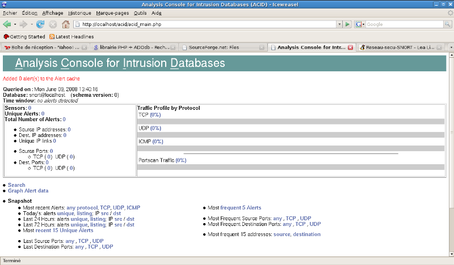The width and height of the screenshot is (454, 265).
Task: Reload the current page
Action: coord(40,24)
